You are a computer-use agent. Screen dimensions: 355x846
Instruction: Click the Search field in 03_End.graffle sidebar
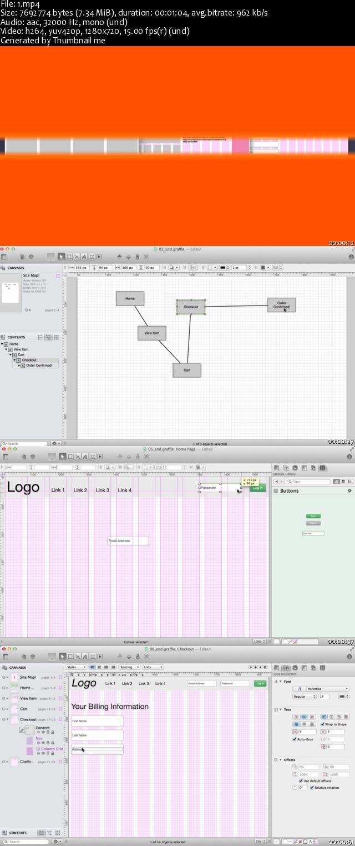[x=25, y=443]
